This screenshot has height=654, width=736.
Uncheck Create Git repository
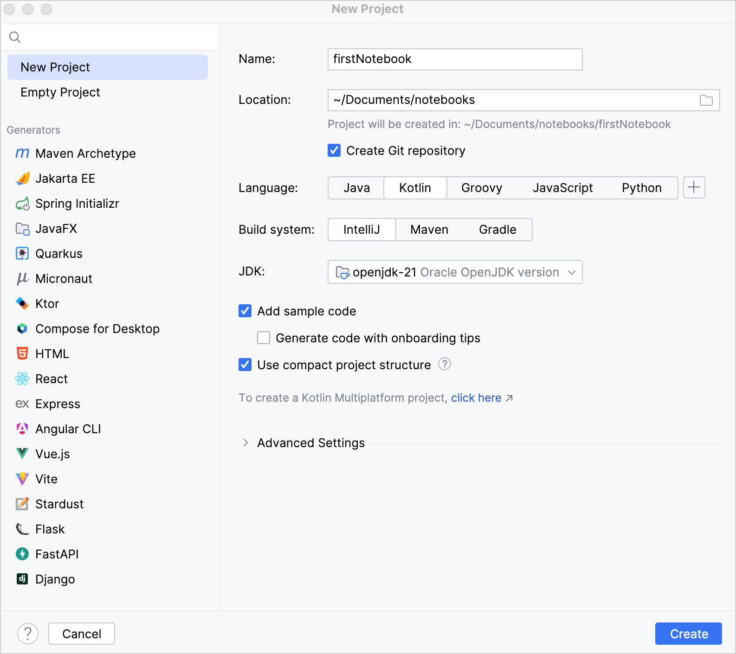tap(334, 151)
